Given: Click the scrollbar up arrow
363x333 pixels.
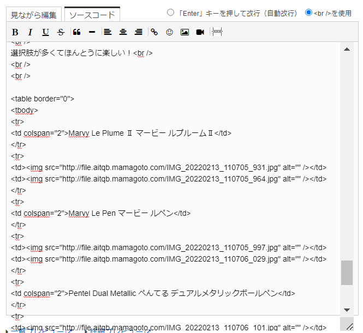Looking at the screenshot, I should point(347,49).
